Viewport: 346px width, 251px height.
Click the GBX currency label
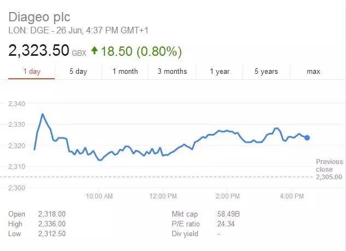point(79,54)
